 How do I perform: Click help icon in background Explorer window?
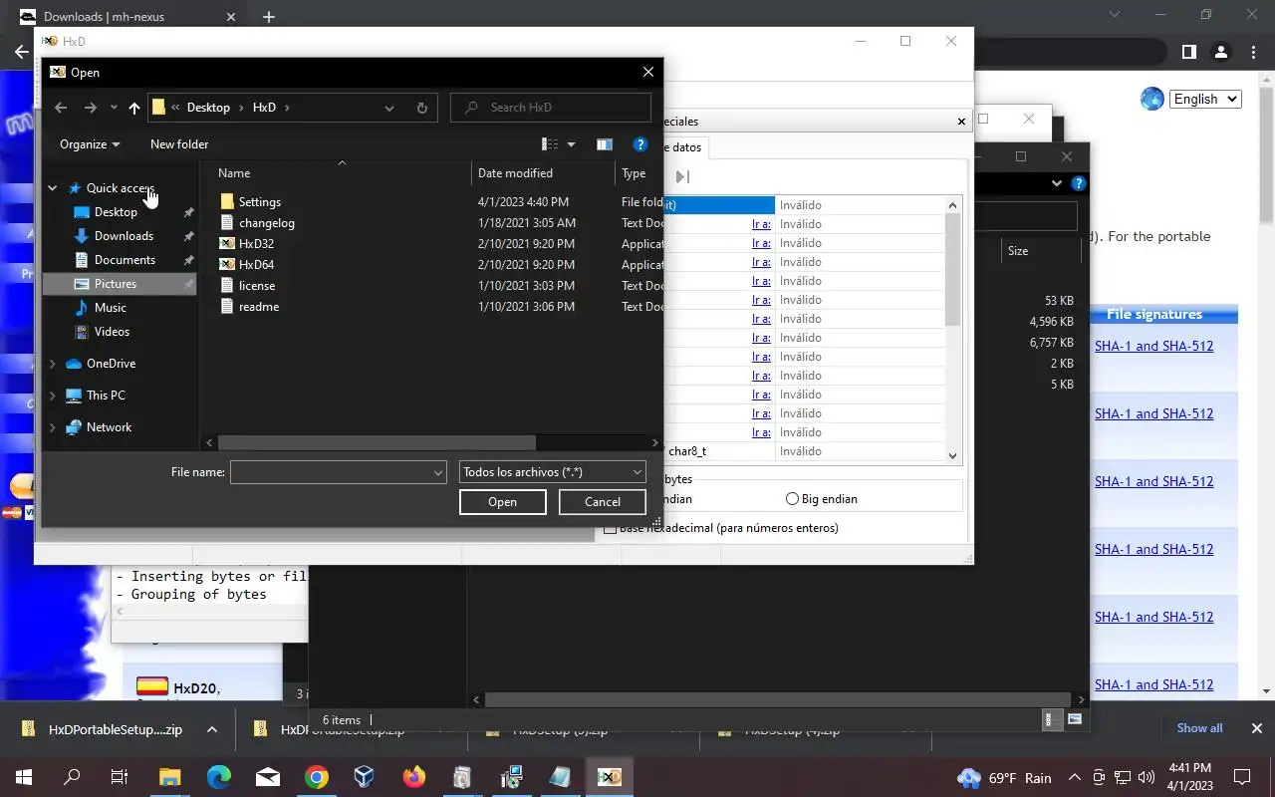pyautogui.click(x=1078, y=183)
